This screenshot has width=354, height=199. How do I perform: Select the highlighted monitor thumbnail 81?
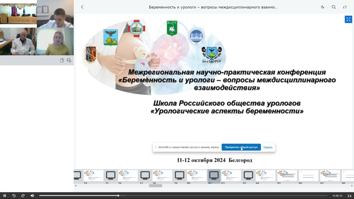(214, 176)
